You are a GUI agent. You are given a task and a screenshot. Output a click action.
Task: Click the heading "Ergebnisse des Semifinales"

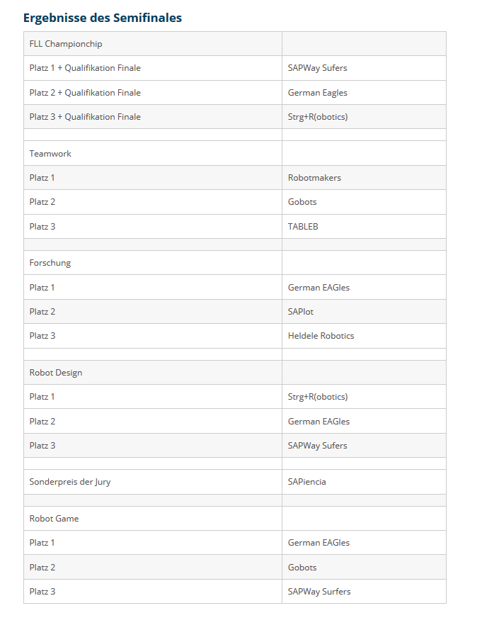point(102,18)
